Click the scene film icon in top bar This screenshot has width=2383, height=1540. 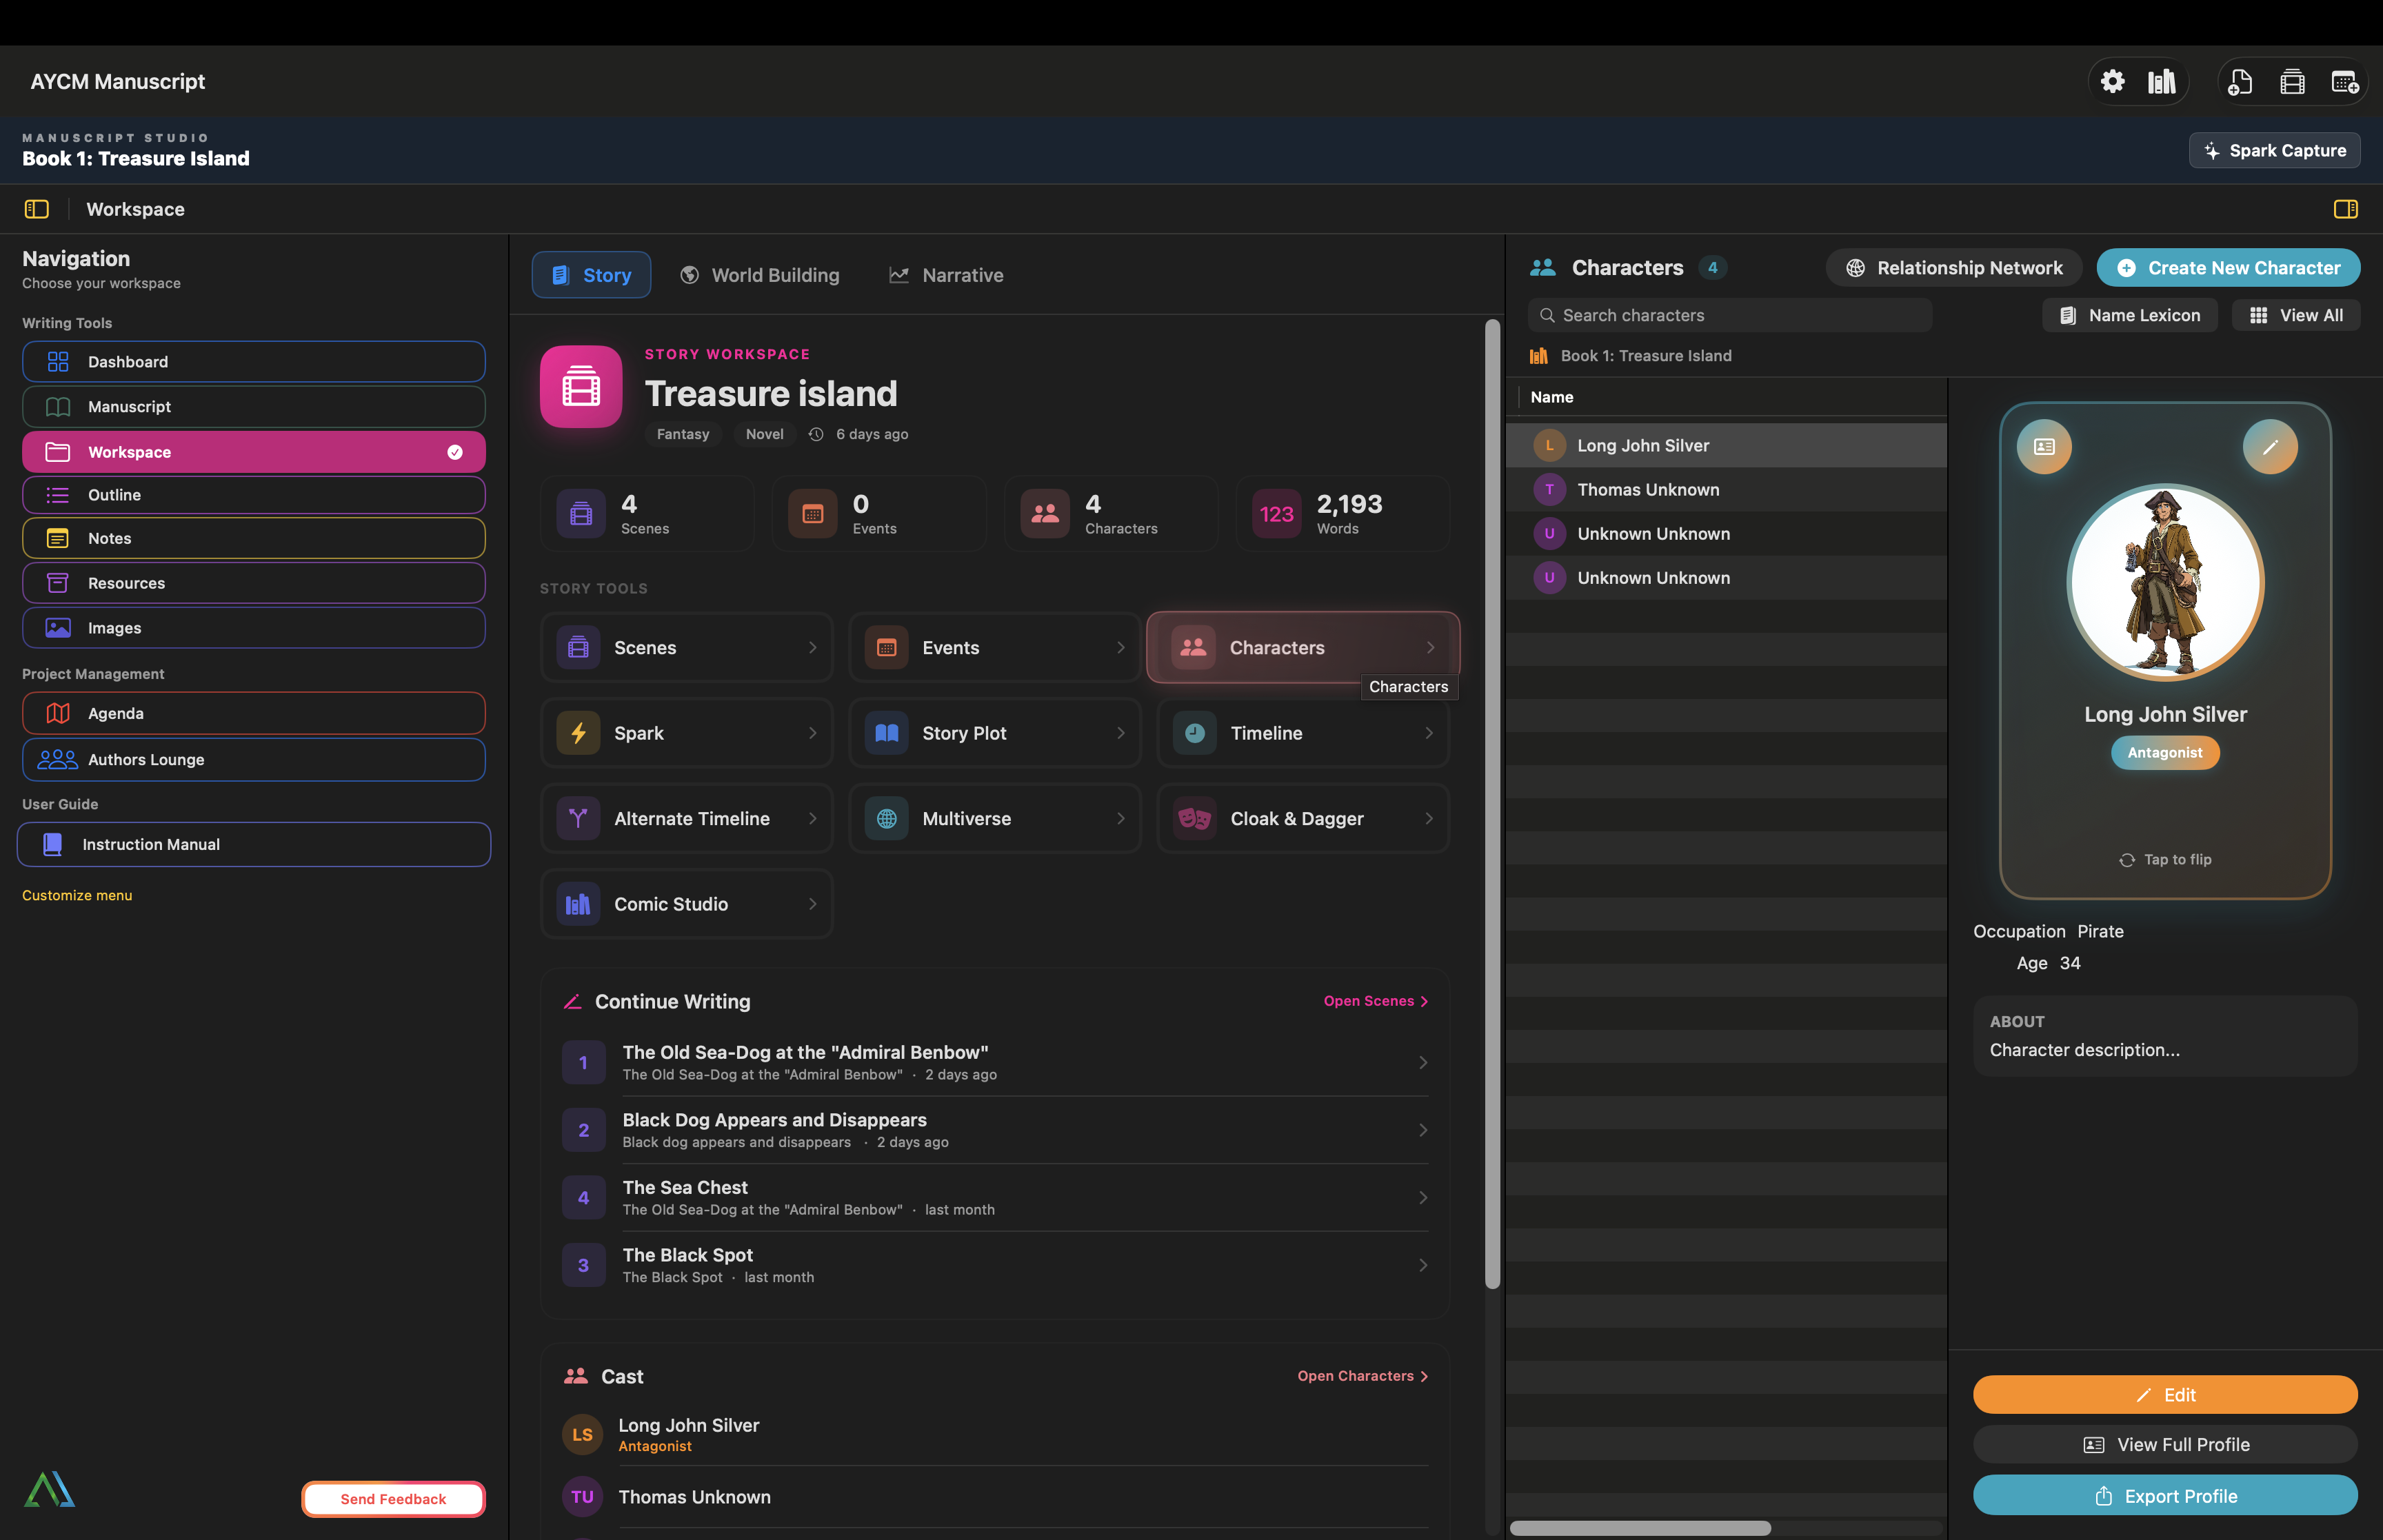tap(2292, 81)
